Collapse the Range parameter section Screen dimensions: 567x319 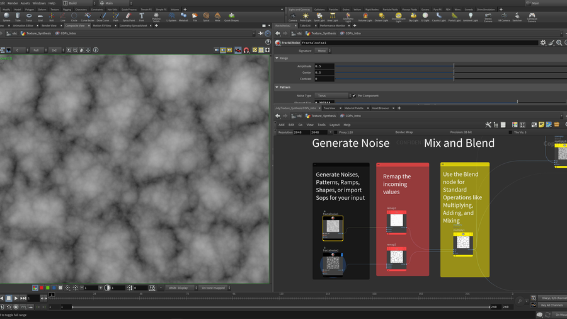pos(277,58)
